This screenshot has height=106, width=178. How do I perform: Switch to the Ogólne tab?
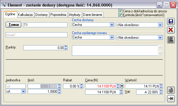(10, 14)
